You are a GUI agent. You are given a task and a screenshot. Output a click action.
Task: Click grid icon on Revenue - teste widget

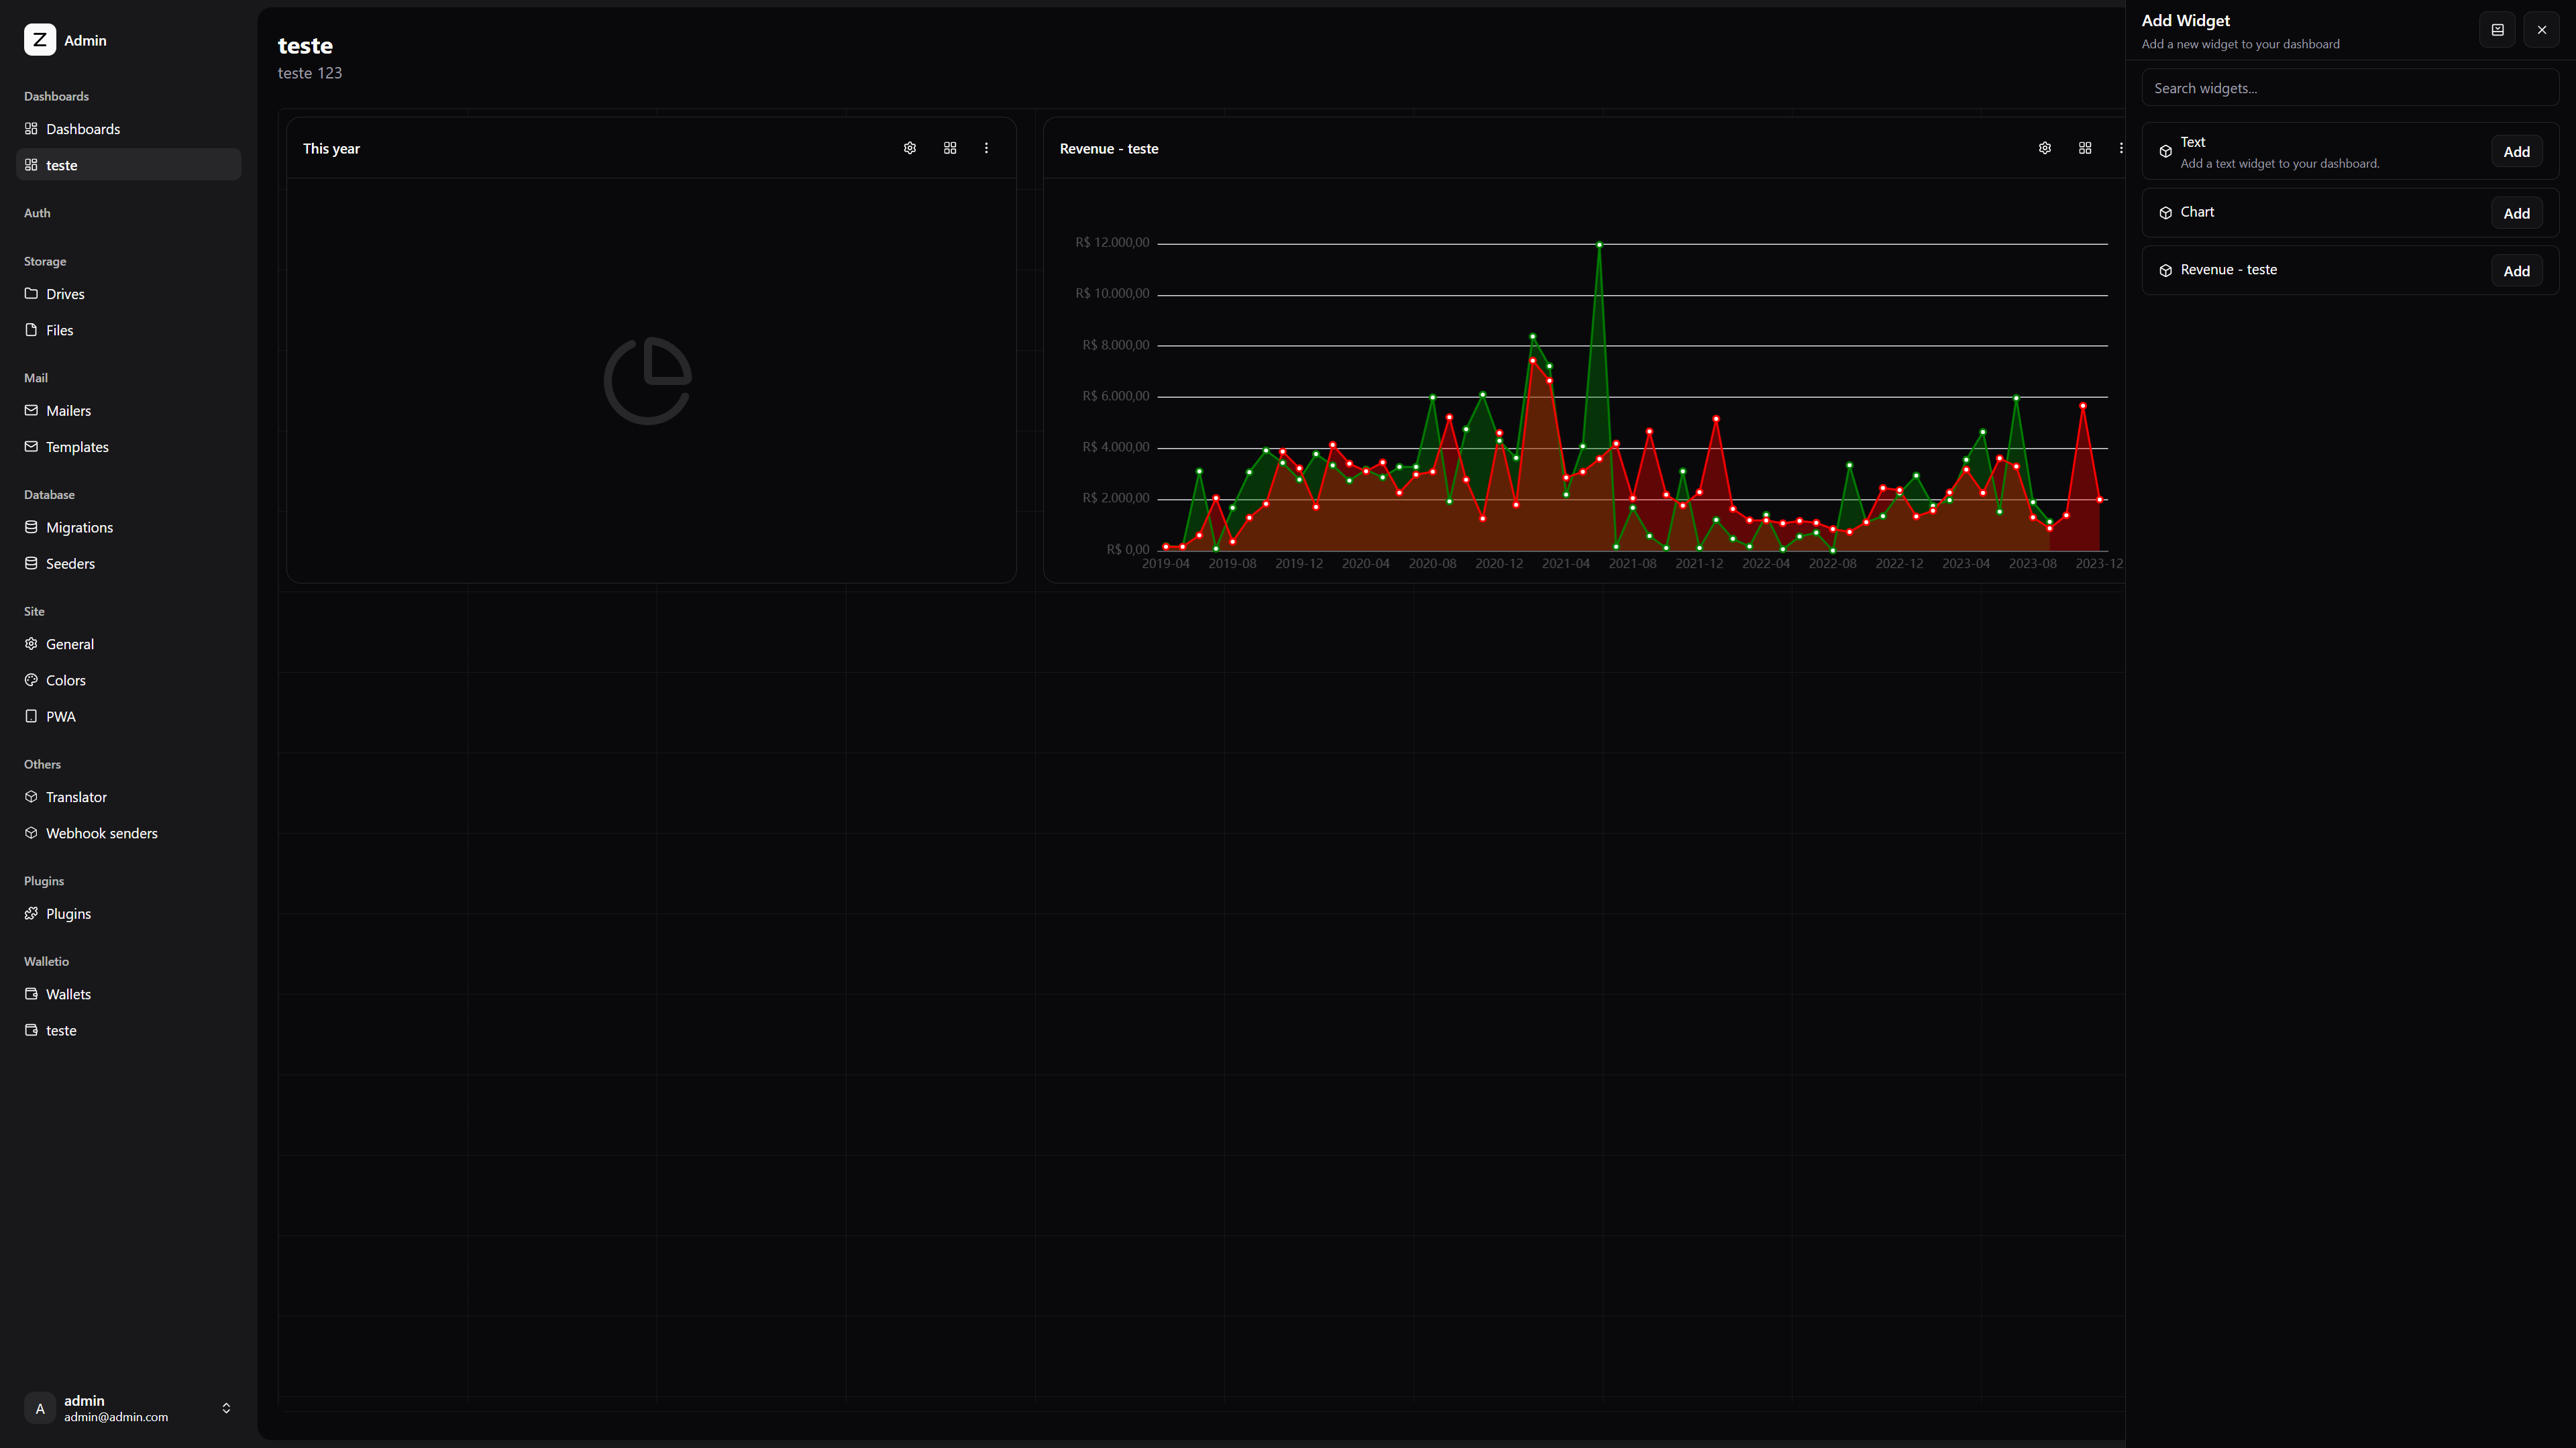click(x=2085, y=148)
